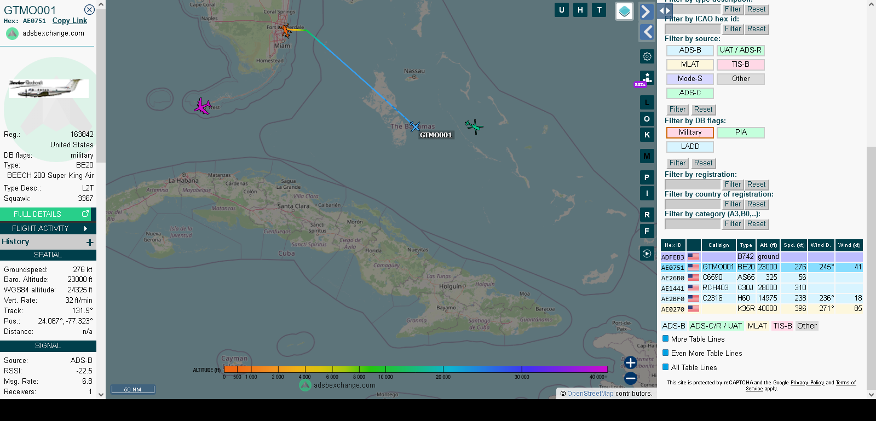The height and width of the screenshot is (421, 876).
Task: Expand the History section plus icon
Action: (90, 242)
